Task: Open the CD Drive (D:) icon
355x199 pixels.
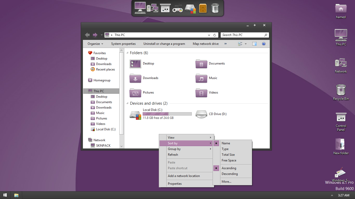Action: (201, 114)
